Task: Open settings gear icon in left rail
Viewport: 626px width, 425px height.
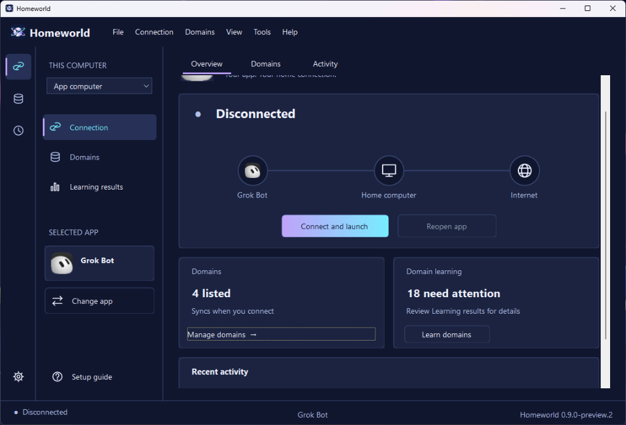Action: (18, 377)
